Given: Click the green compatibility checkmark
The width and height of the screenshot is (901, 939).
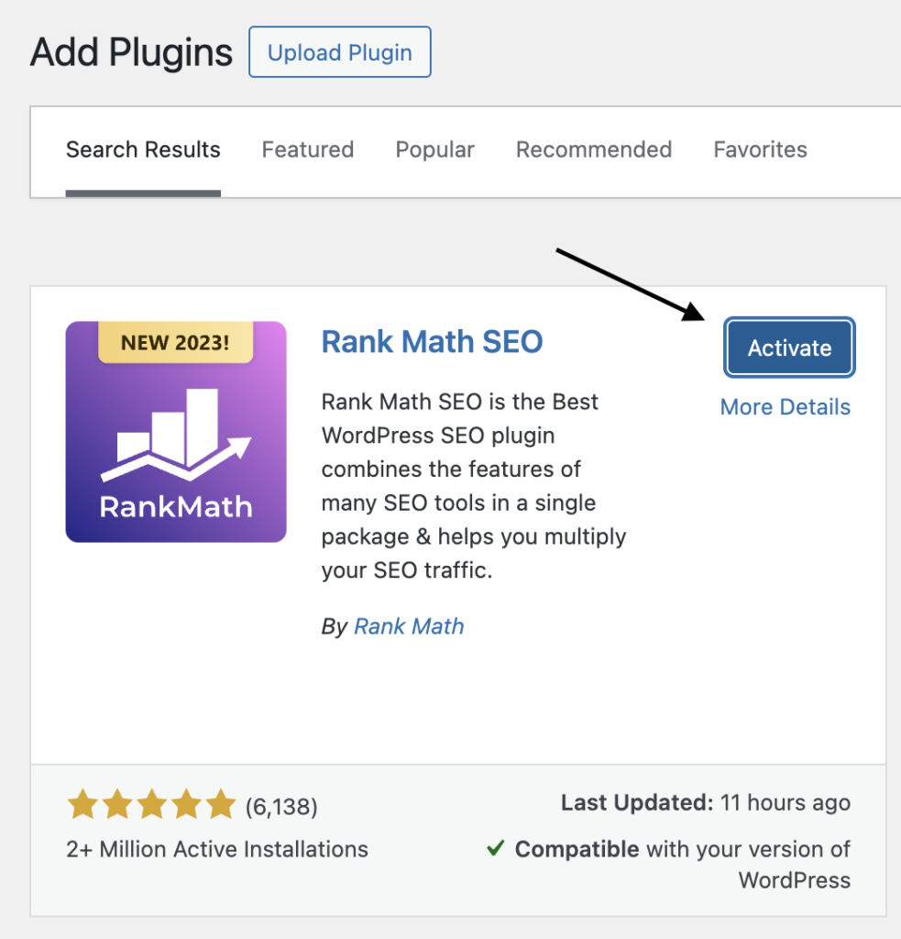Looking at the screenshot, I should coord(496,849).
